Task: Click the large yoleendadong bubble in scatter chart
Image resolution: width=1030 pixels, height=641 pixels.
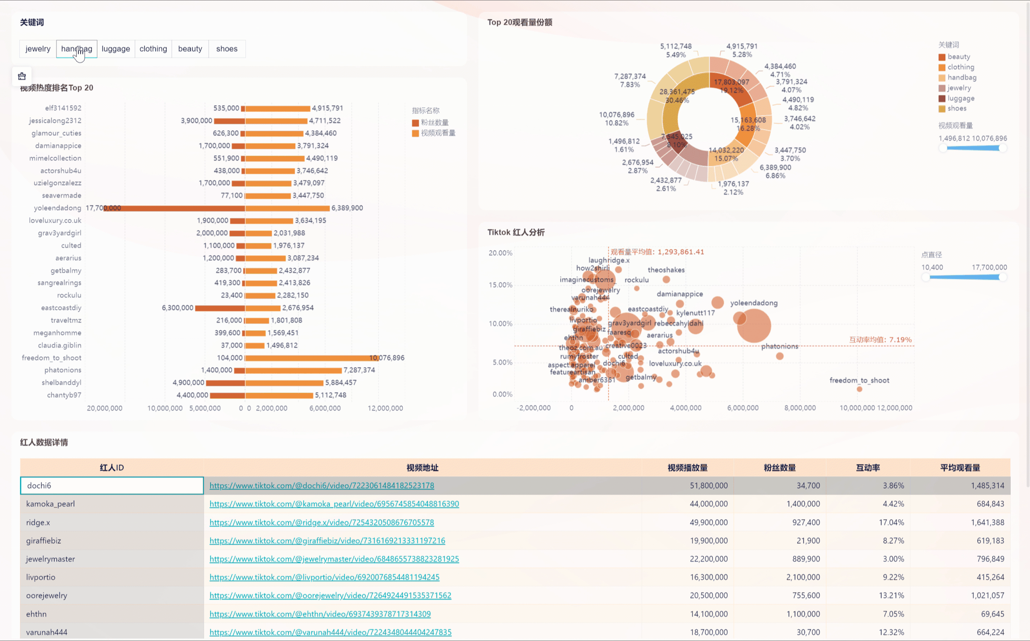Action: click(x=754, y=326)
